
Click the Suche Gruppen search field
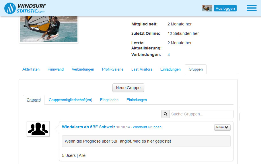(x=201, y=114)
